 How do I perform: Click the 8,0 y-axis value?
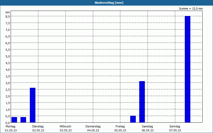click(x=8, y=16)
